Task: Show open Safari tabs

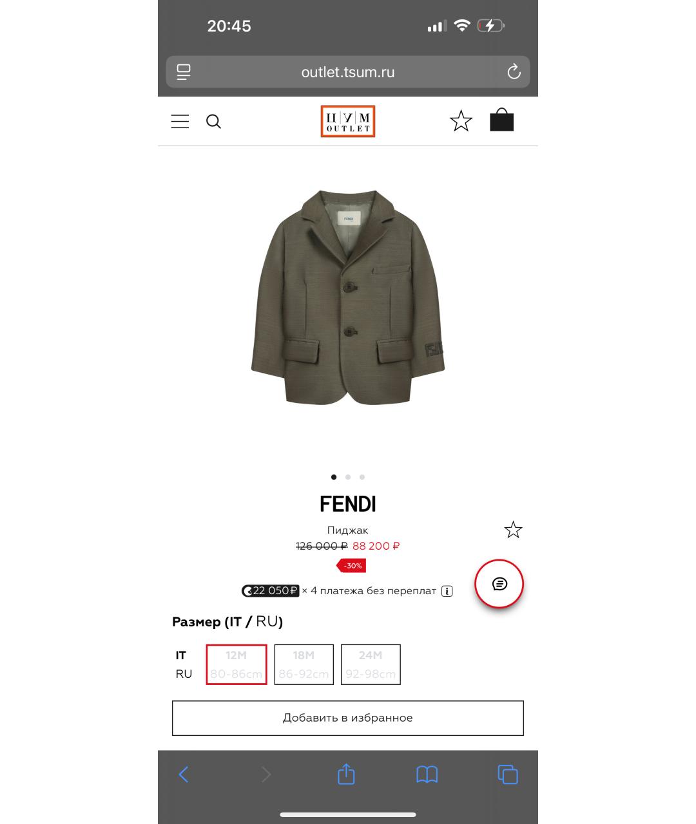Action: click(508, 774)
